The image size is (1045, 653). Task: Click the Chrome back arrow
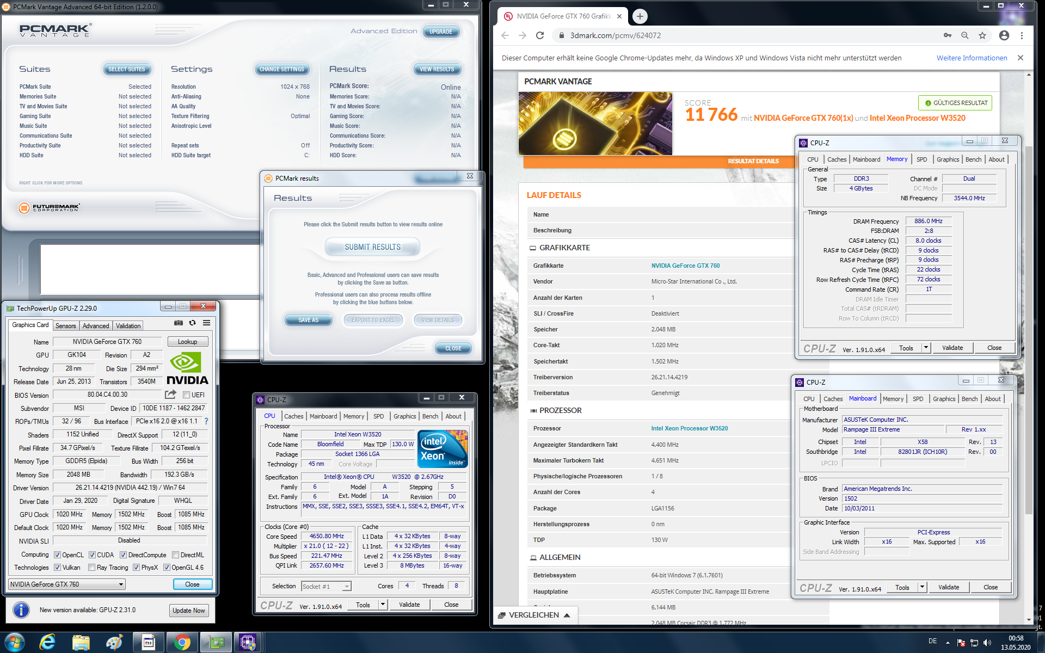point(505,35)
